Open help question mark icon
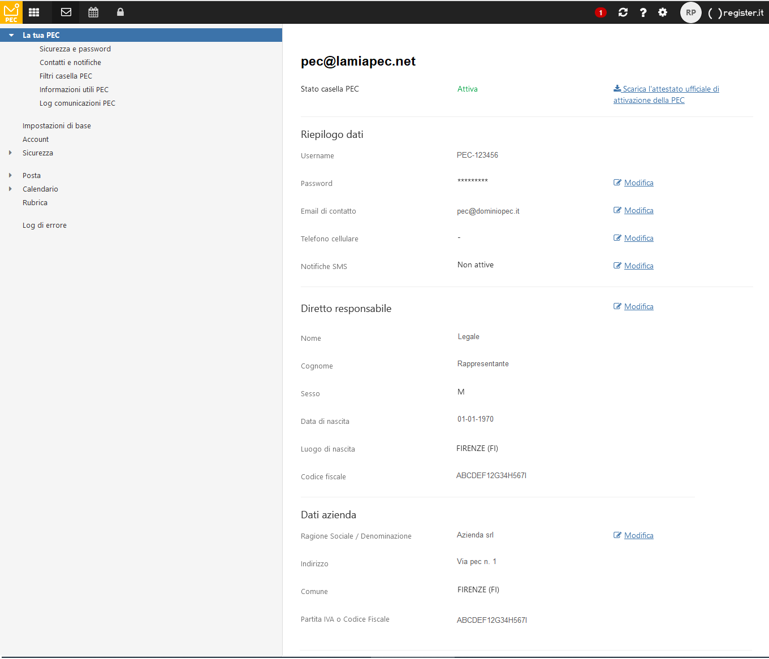Viewport: 769px width, 659px height. 643,12
